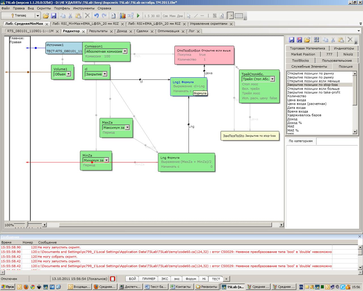
Task: Click the four-squares grid icon in editor panel
Action: (316, 40)
